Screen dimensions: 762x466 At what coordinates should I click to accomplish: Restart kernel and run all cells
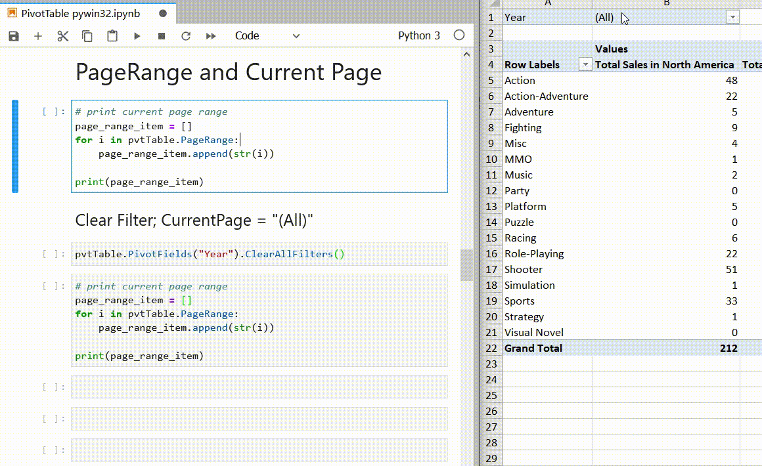(211, 36)
